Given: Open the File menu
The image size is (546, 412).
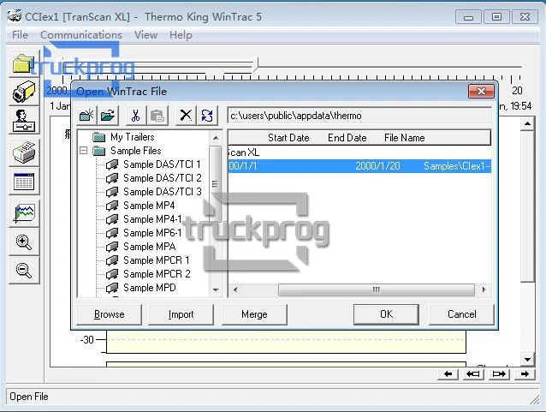Looking at the screenshot, I should 20,35.
